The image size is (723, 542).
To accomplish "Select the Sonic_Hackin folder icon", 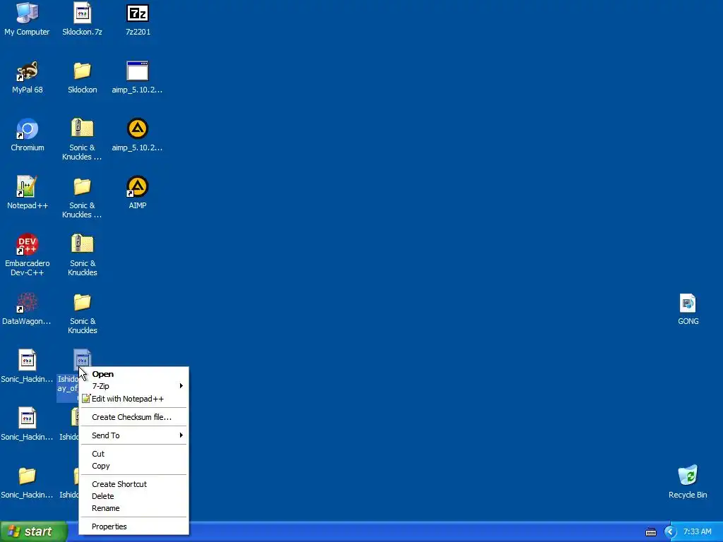I will click(27, 483).
